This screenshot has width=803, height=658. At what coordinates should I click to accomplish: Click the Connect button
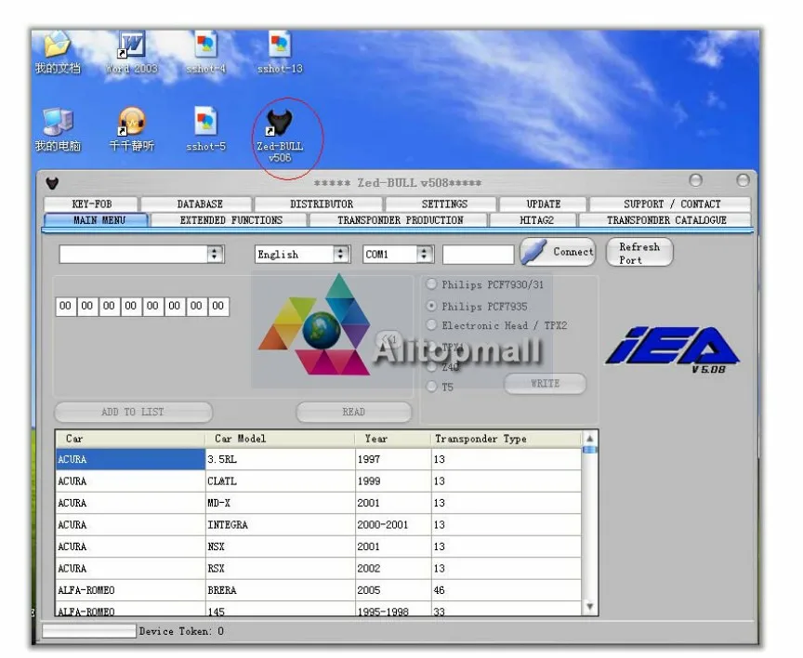[x=559, y=252]
